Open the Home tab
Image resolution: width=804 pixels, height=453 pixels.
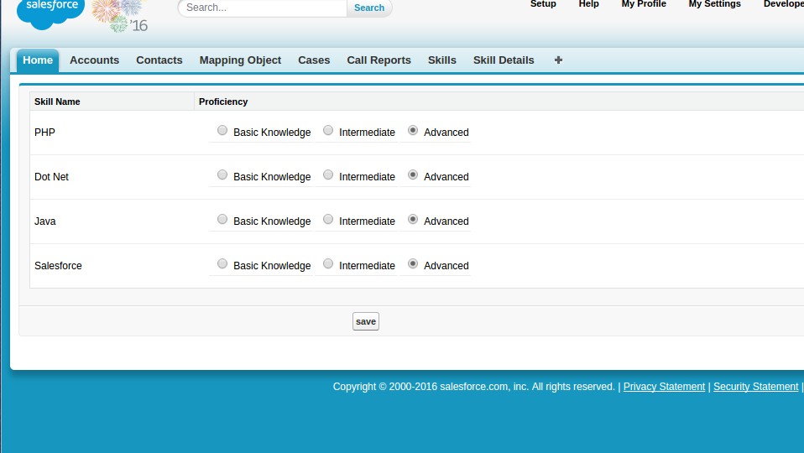(x=38, y=60)
